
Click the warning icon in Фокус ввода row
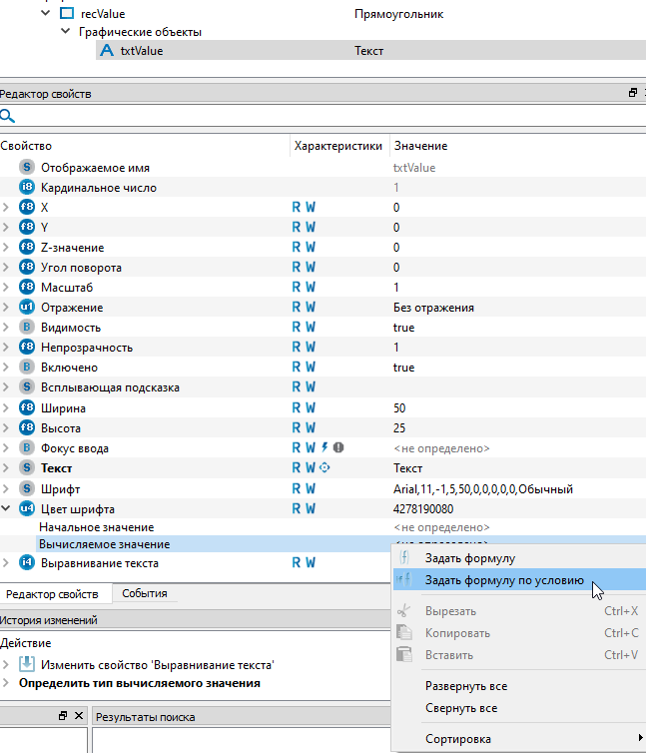(337, 447)
